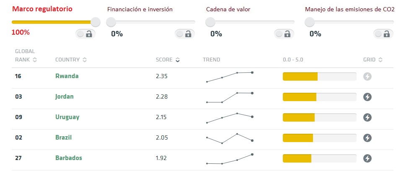Sort table by Grid column

(x=373, y=60)
